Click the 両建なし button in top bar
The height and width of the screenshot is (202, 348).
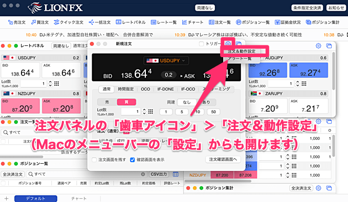click(205, 8)
